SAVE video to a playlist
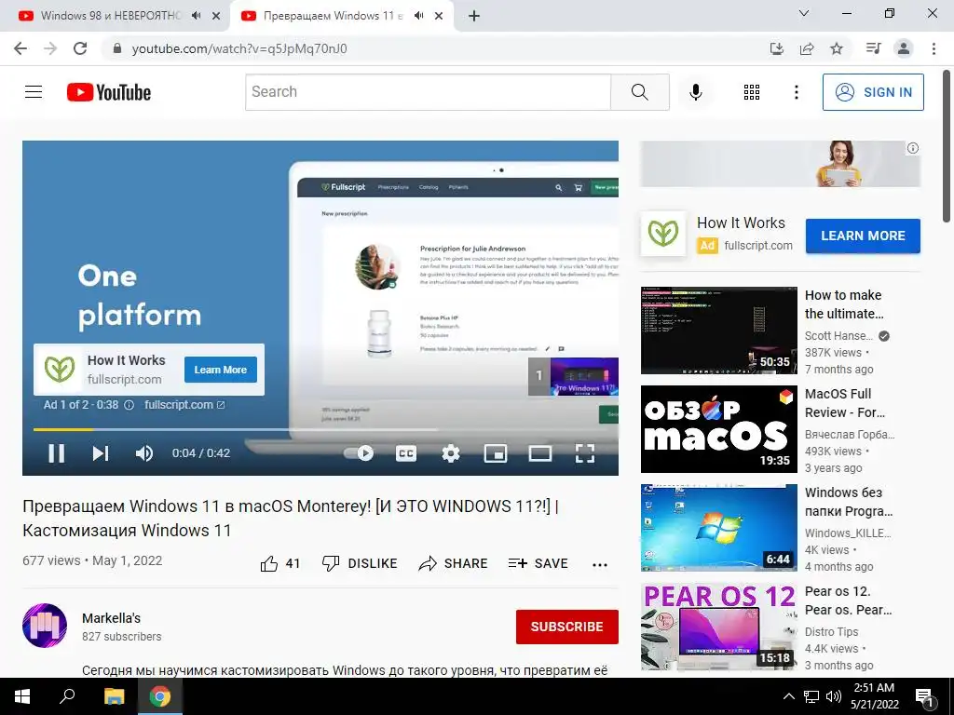This screenshot has width=954, height=715. point(538,563)
